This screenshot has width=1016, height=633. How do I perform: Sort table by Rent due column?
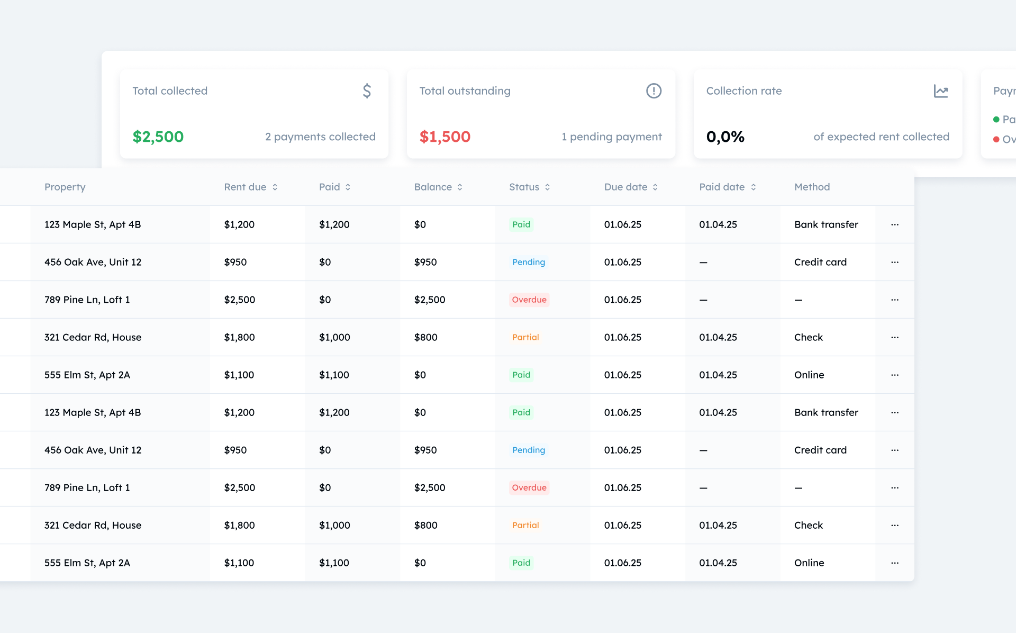point(275,187)
